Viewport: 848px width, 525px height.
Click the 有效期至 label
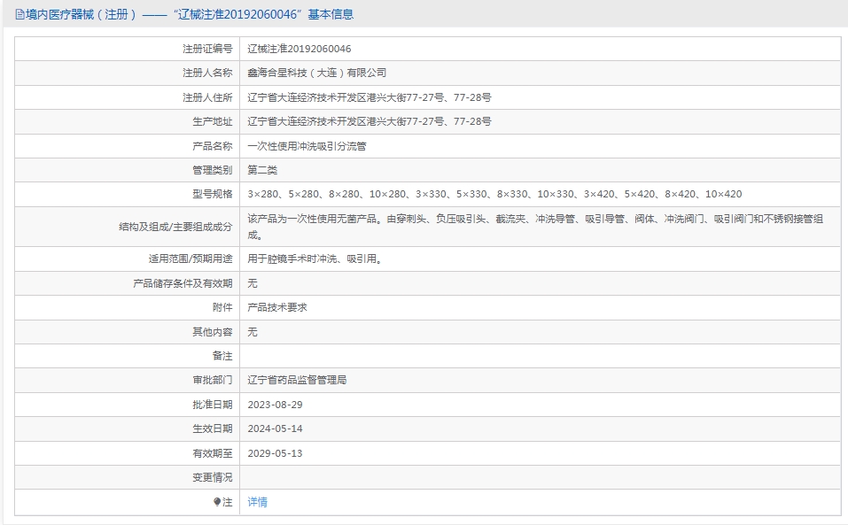coord(213,453)
